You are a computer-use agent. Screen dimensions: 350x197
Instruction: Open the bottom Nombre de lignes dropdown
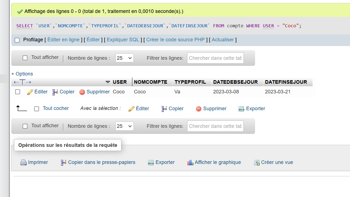pyautogui.click(x=124, y=126)
